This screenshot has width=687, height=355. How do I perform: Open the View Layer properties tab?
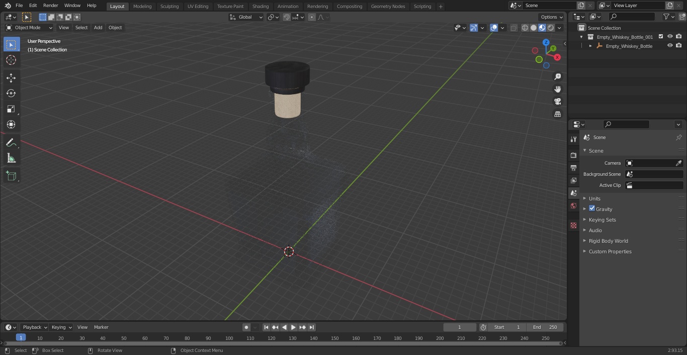pyautogui.click(x=573, y=180)
